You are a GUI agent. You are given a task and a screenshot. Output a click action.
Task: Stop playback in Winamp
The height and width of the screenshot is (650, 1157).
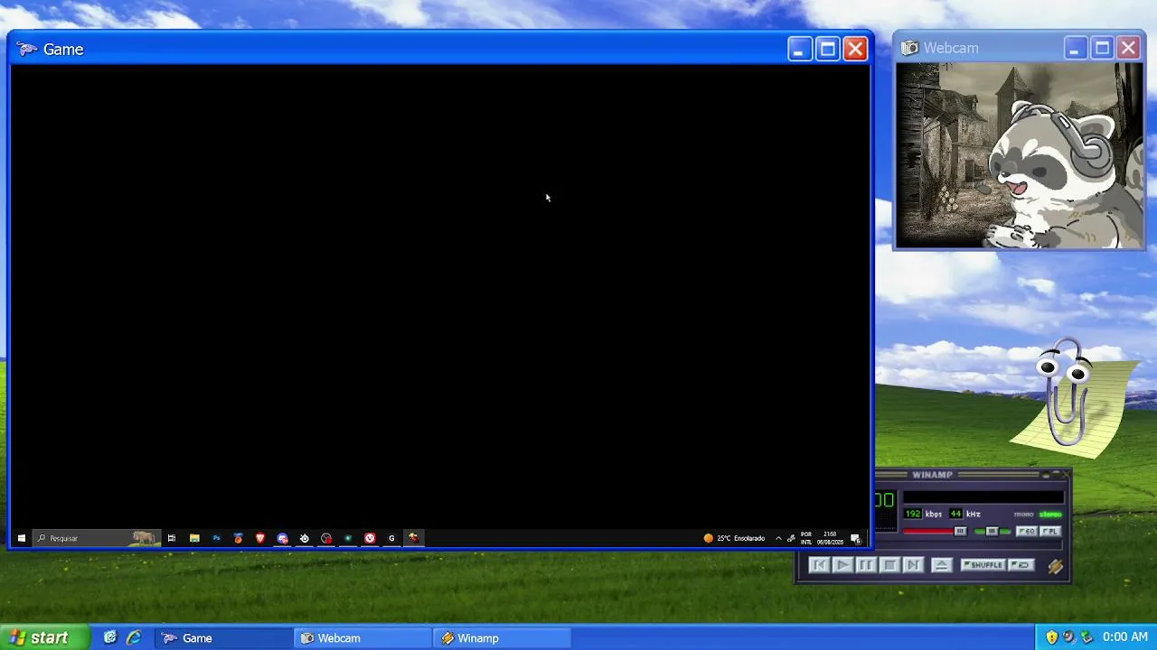tap(889, 565)
